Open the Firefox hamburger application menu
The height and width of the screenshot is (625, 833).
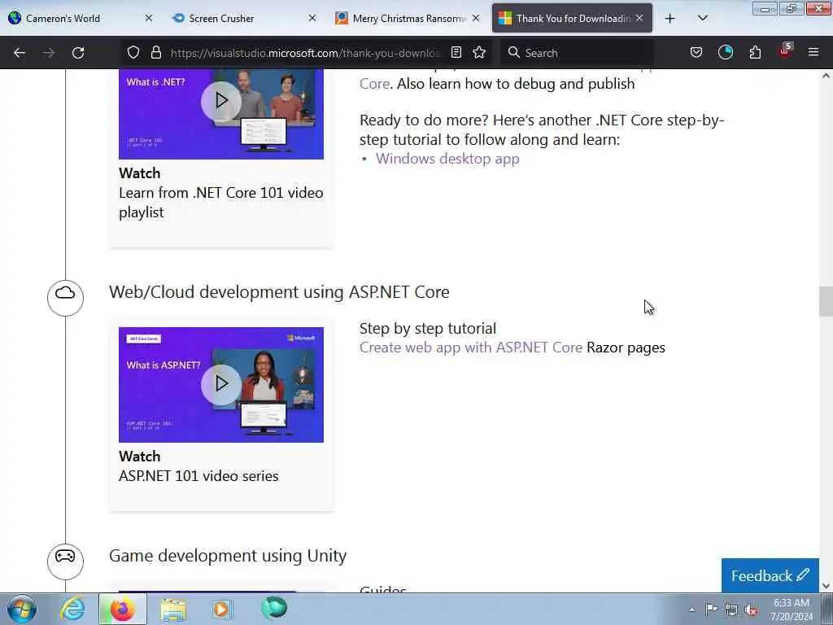coord(813,53)
